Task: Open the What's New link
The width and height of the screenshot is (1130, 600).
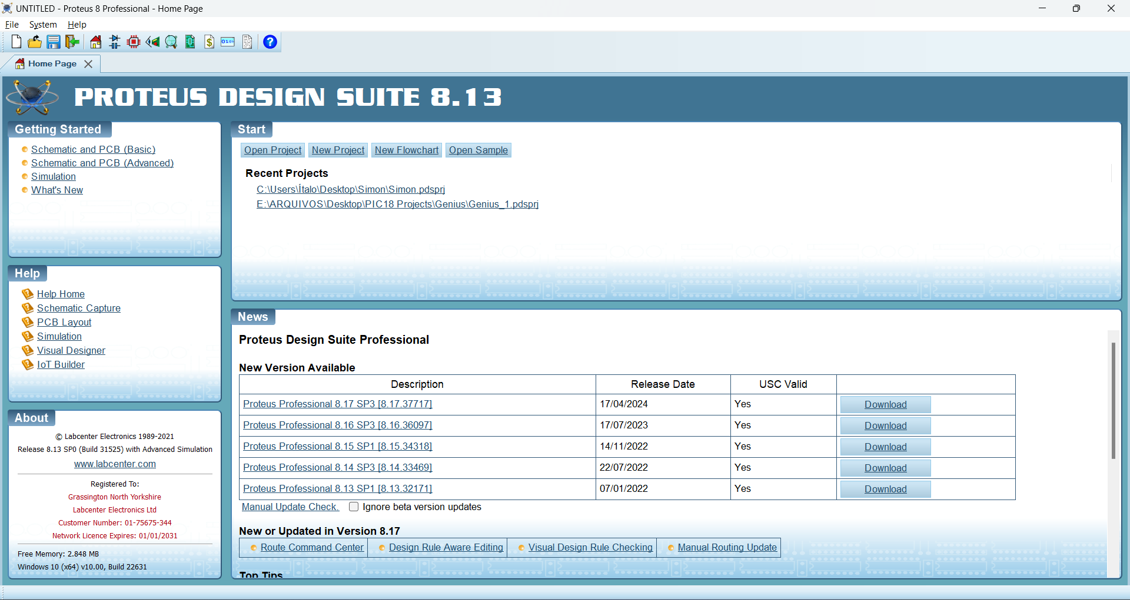Action: click(57, 190)
